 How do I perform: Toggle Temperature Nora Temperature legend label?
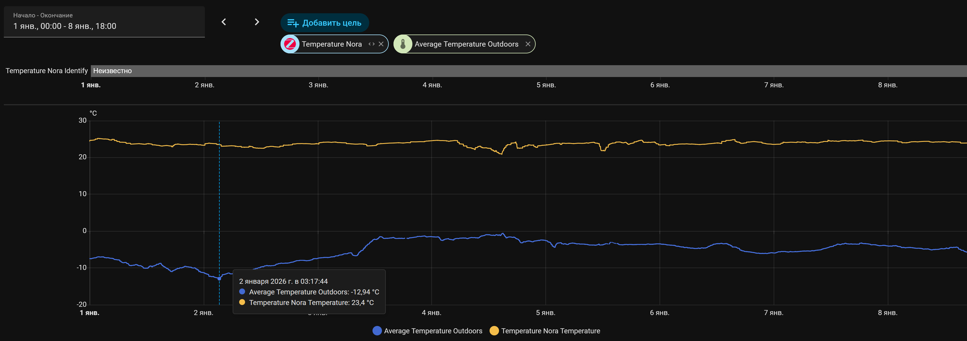pos(550,331)
